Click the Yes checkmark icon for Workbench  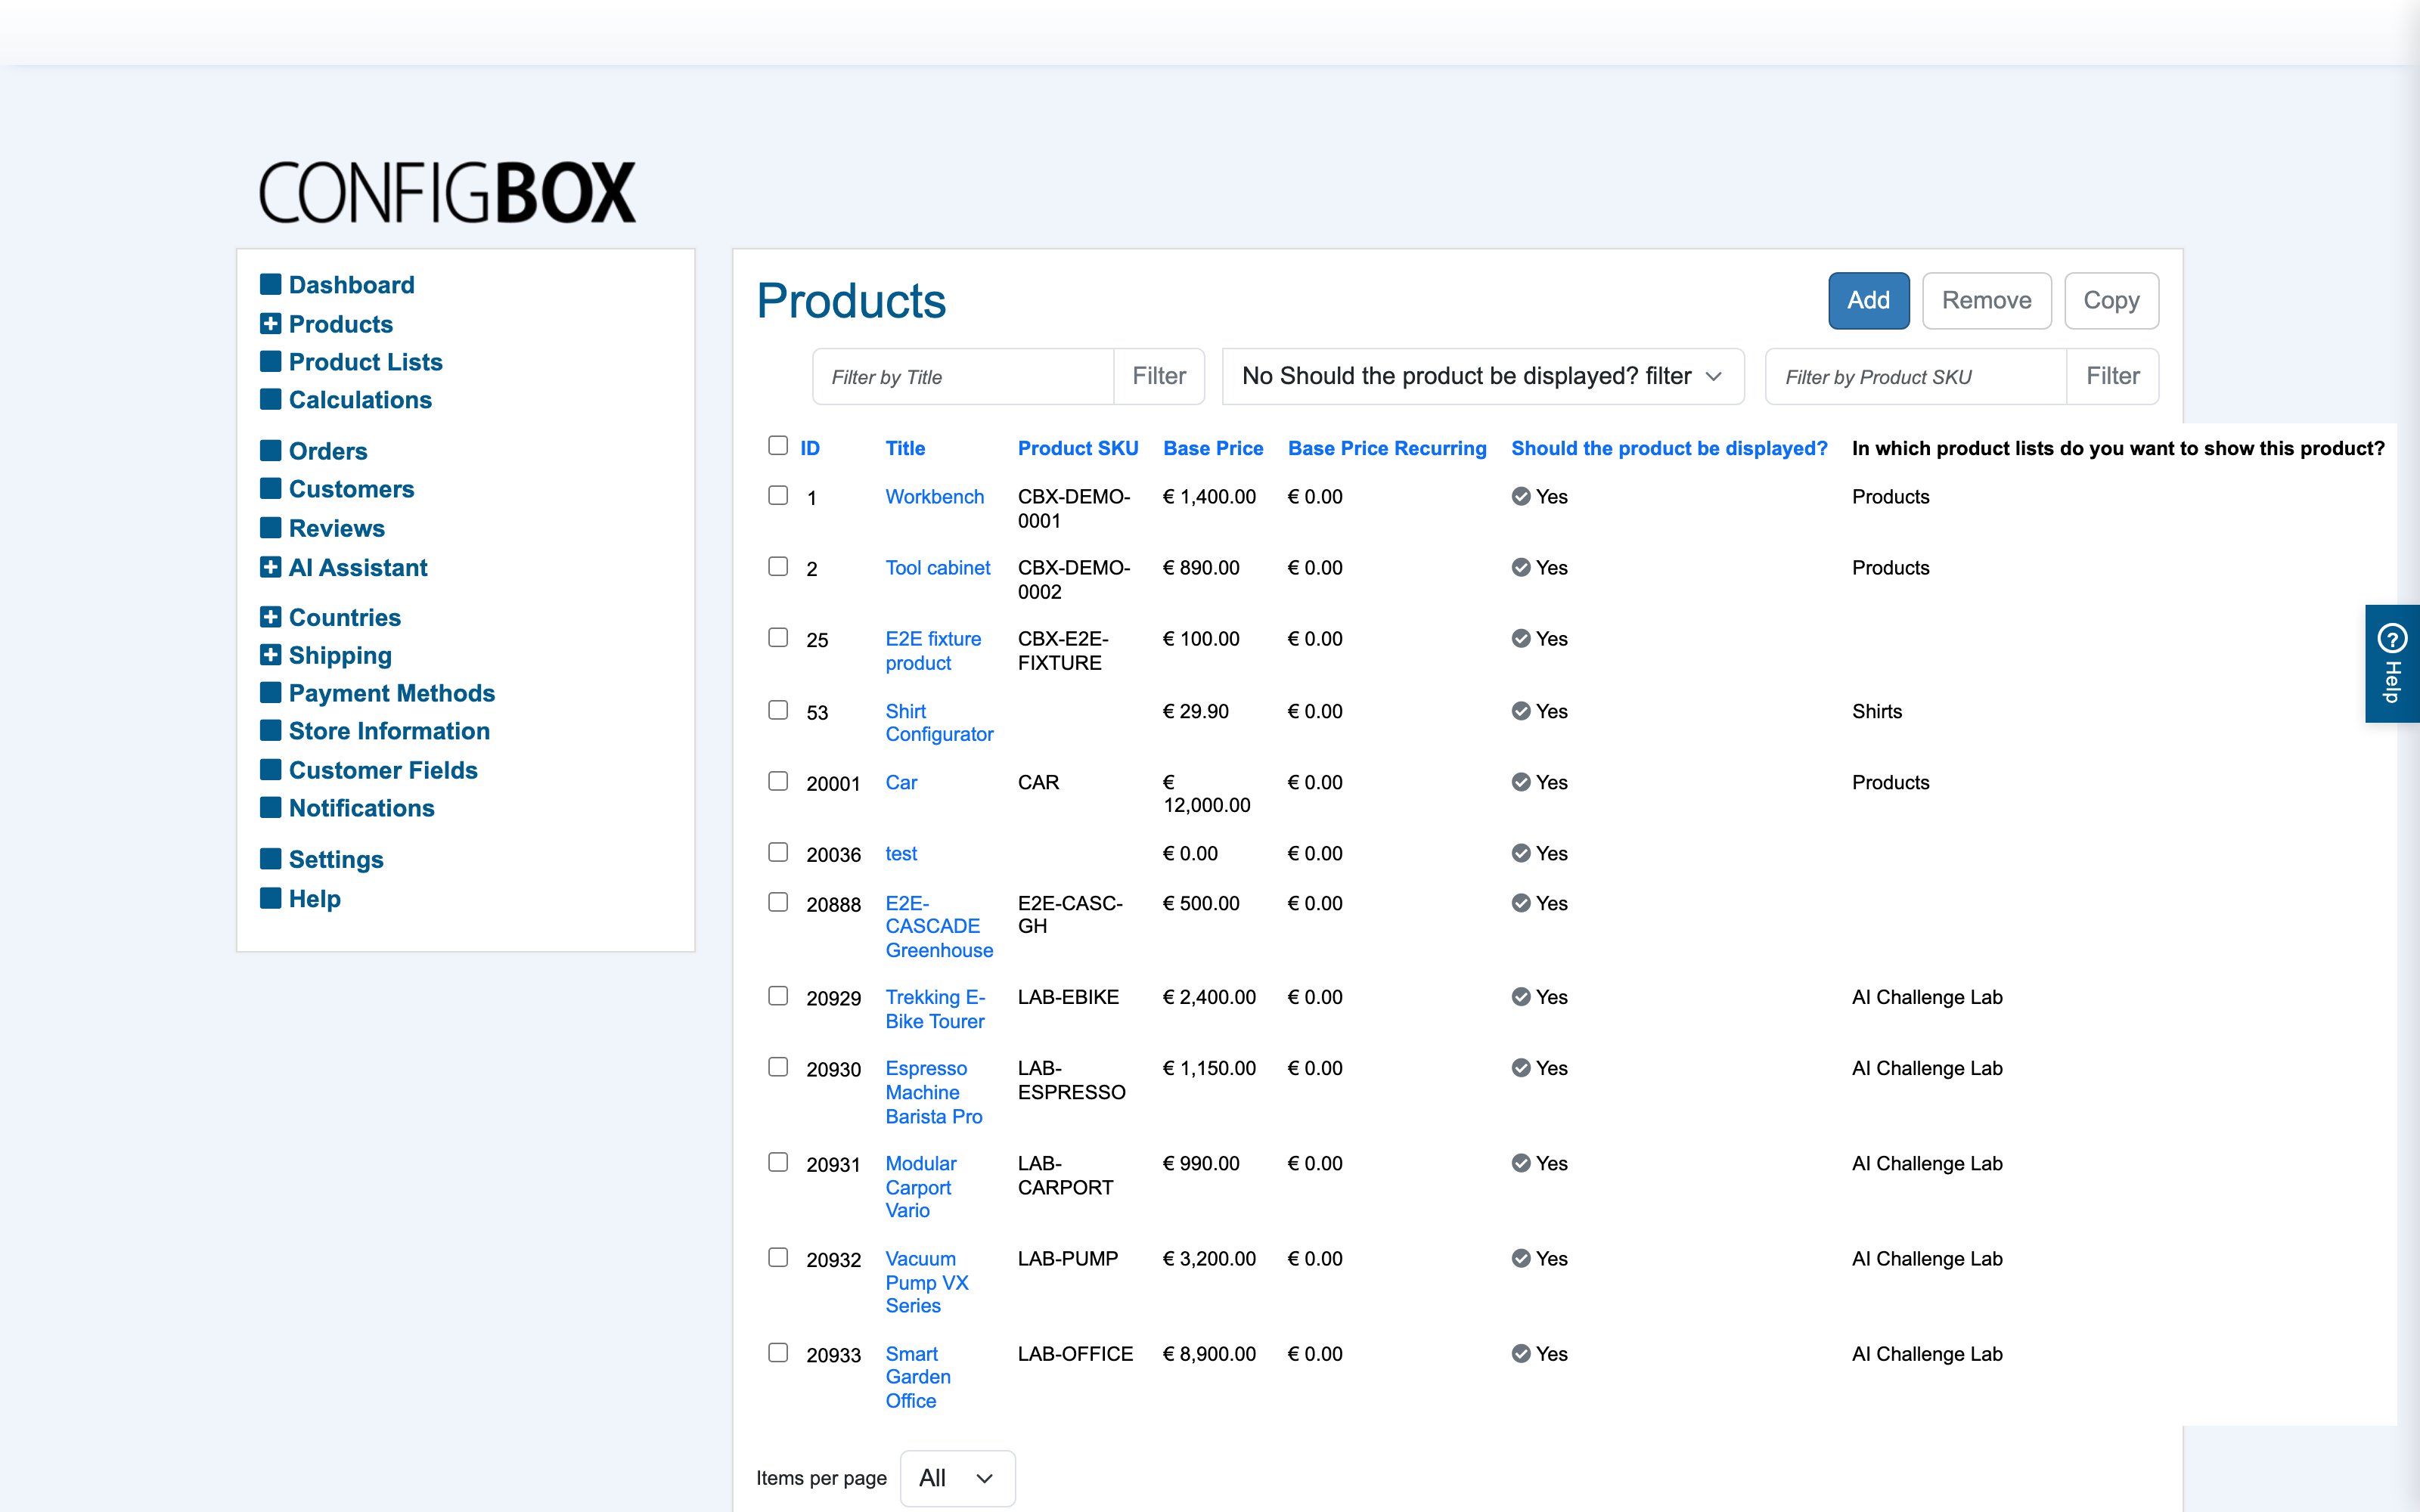[1521, 497]
